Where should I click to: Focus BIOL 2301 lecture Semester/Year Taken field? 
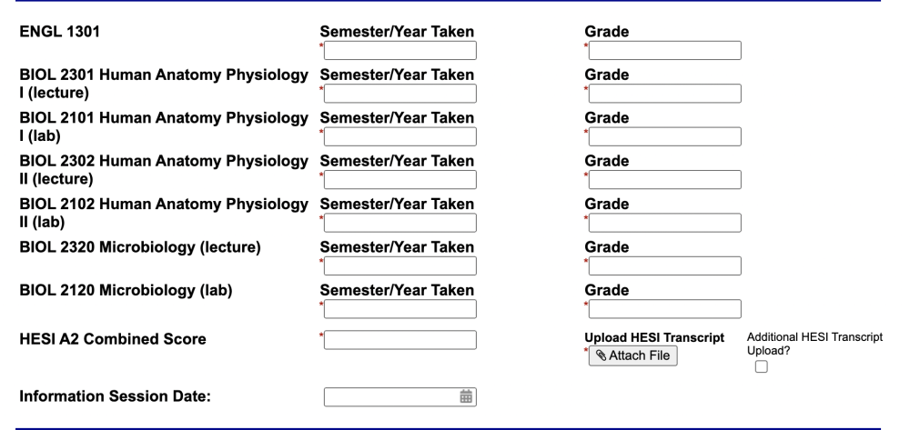coord(399,94)
